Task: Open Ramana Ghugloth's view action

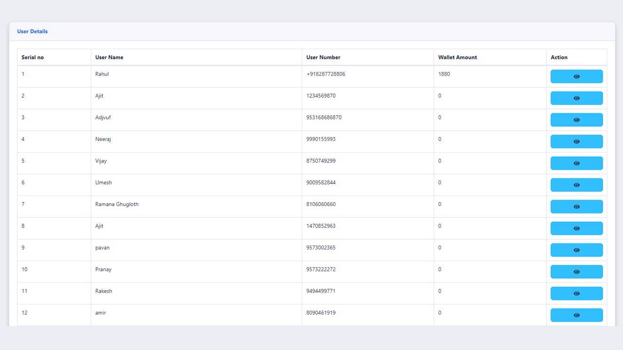Action: 576,207
